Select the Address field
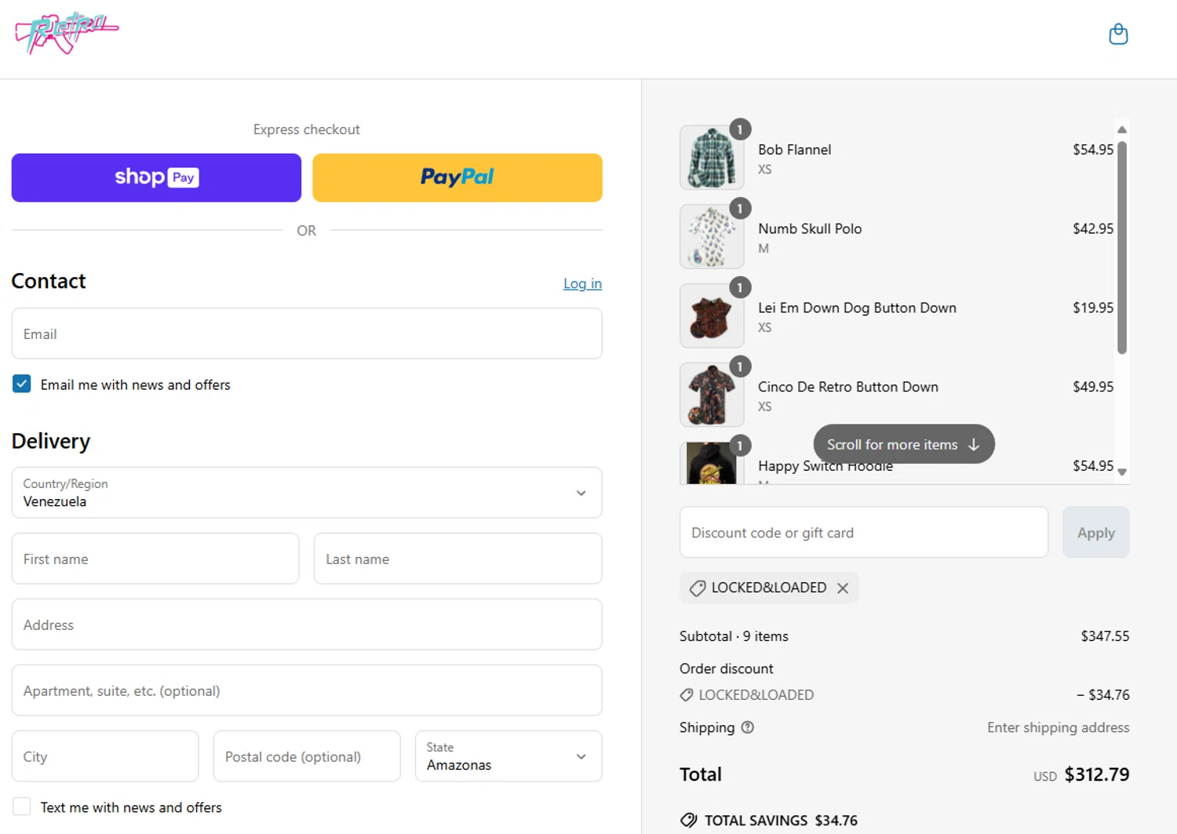Viewport: 1177px width, 834px height. [x=307, y=625]
